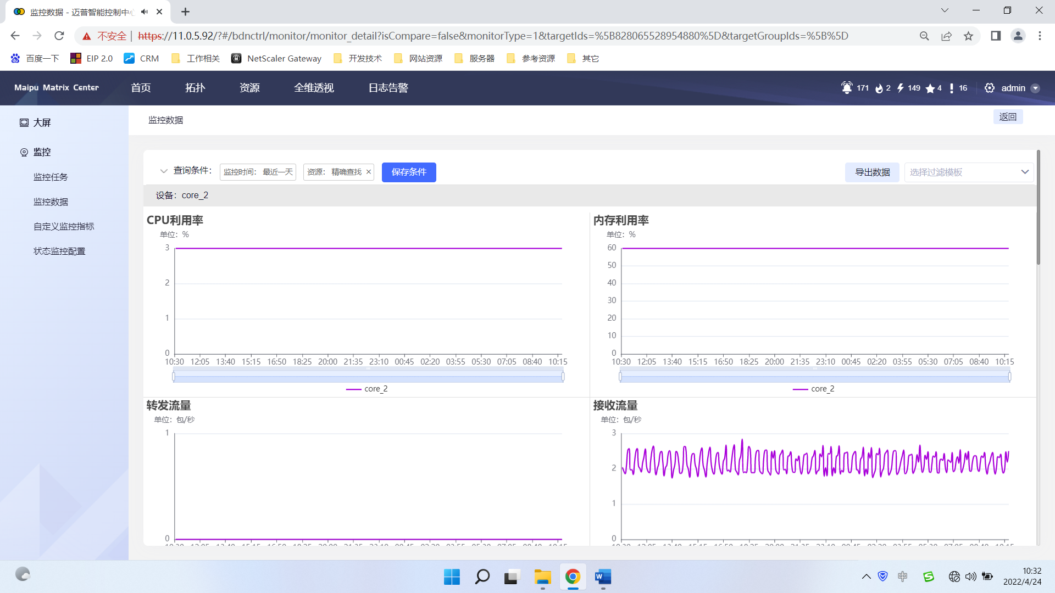1055x593 pixels.
Task: Click the lightning bolt icon showing 149
Action: click(900, 88)
